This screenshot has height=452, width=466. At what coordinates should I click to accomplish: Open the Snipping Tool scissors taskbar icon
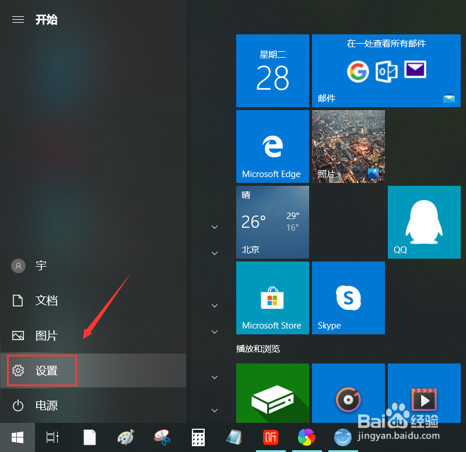pyautogui.click(x=162, y=437)
